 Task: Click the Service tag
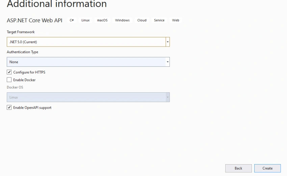click(x=159, y=20)
